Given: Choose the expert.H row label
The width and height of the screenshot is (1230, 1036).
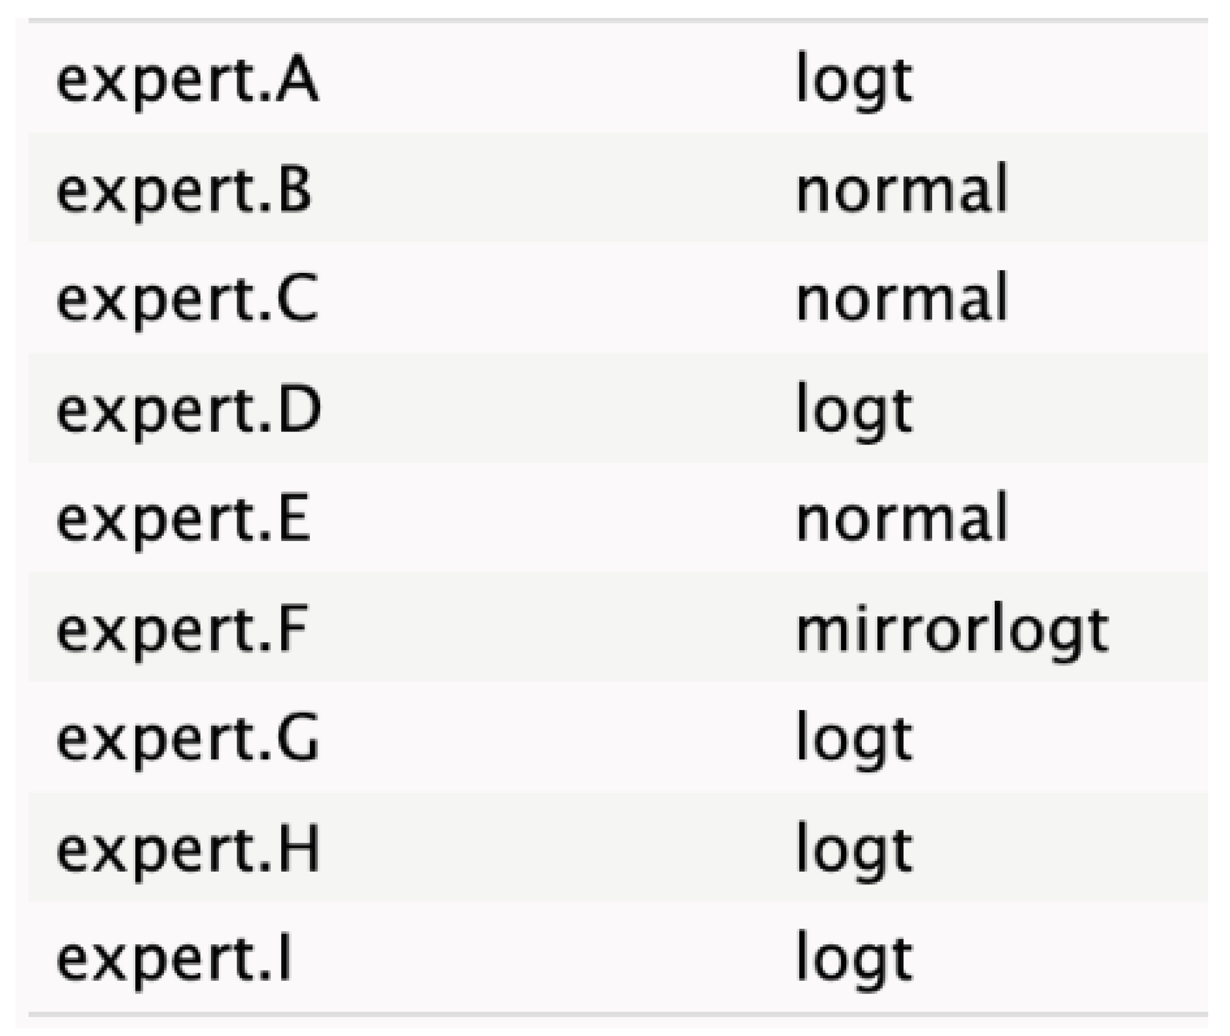Looking at the screenshot, I should [x=188, y=850].
